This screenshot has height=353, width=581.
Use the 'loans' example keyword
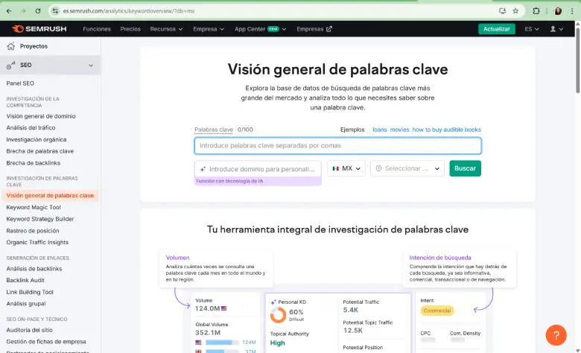tap(379, 130)
